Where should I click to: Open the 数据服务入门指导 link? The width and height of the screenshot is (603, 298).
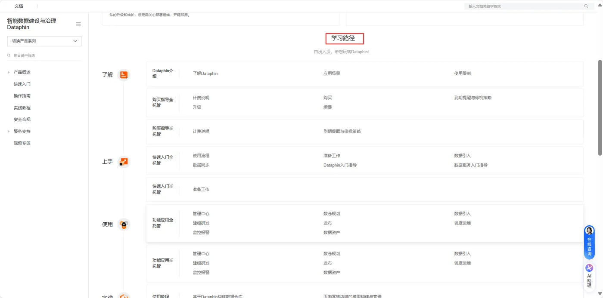pyautogui.click(x=471, y=165)
